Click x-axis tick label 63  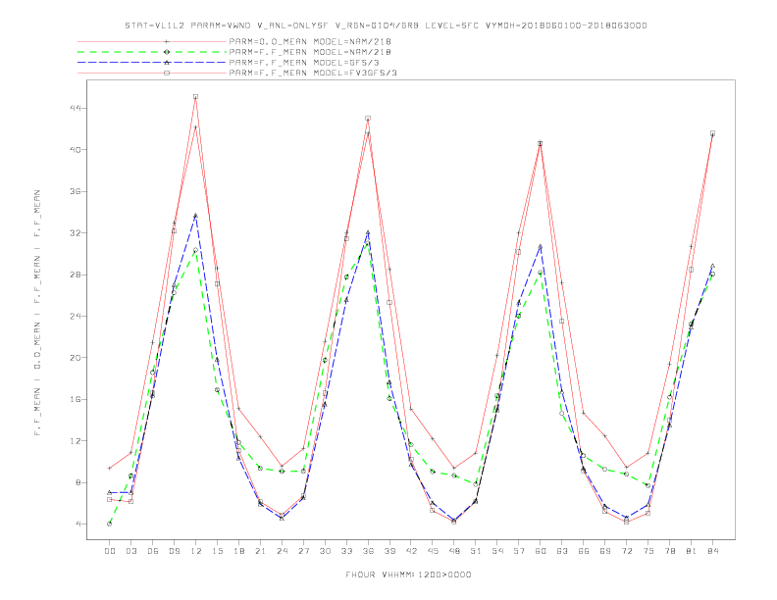pos(562,551)
